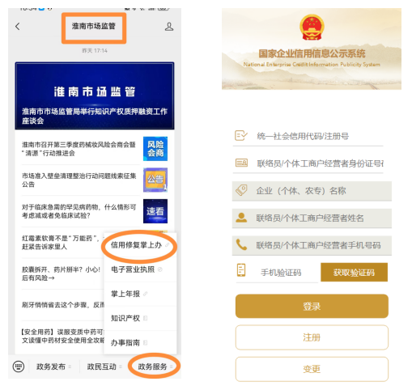Viewport: 412px width, 390px height.
Task: Click the national emblem logo
Action: [x=312, y=28]
